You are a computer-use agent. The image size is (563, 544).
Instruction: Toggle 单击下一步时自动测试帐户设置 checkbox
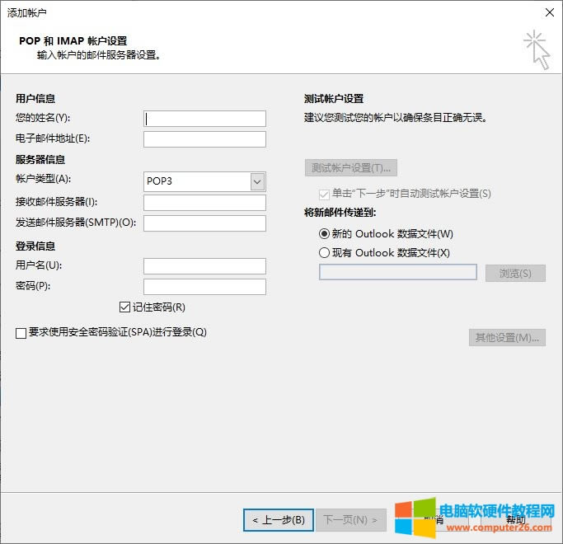tap(324, 194)
